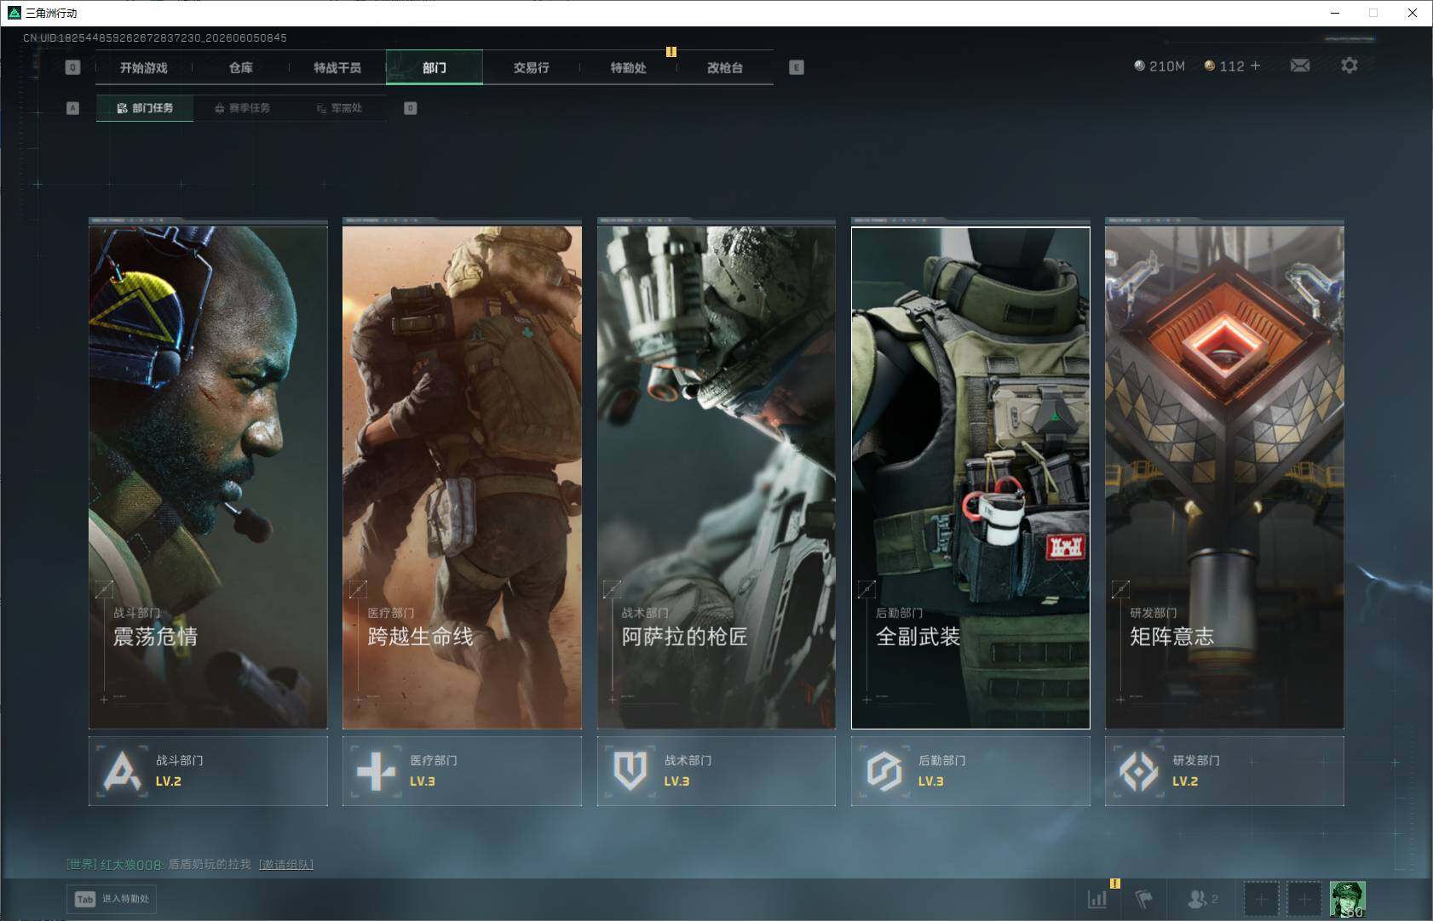Click the 战斗部门 LV.2 level panel

(208, 771)
